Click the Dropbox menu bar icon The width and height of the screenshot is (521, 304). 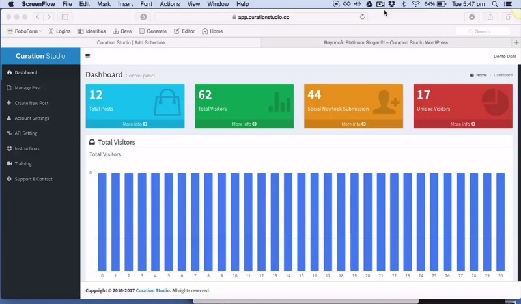pyautogui.click(x=392, y=4)
